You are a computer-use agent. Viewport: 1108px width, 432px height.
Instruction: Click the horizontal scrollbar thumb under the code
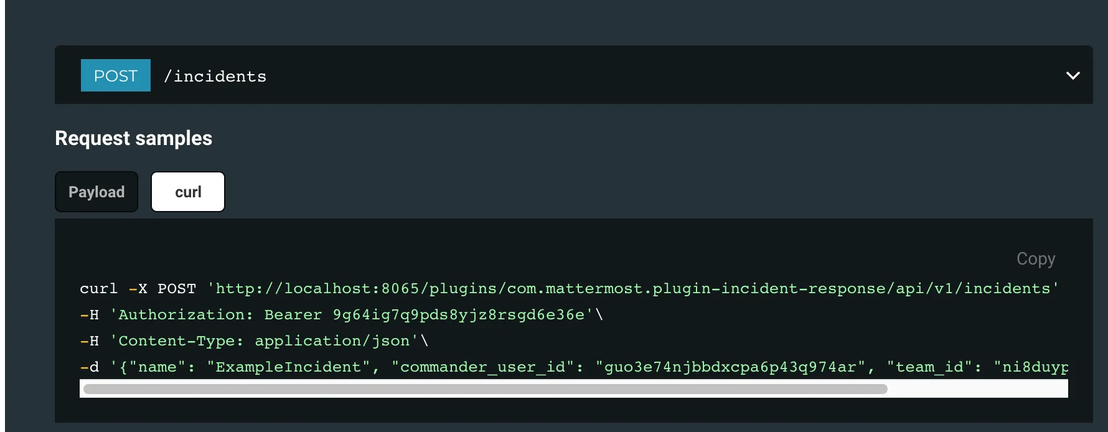(486, 389)
